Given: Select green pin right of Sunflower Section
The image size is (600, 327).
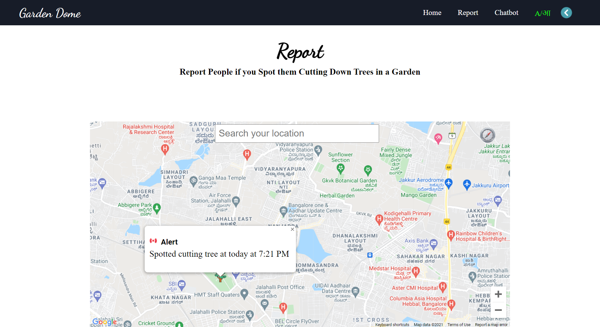Looking at the screenshot, I should (x=368, y=171).
